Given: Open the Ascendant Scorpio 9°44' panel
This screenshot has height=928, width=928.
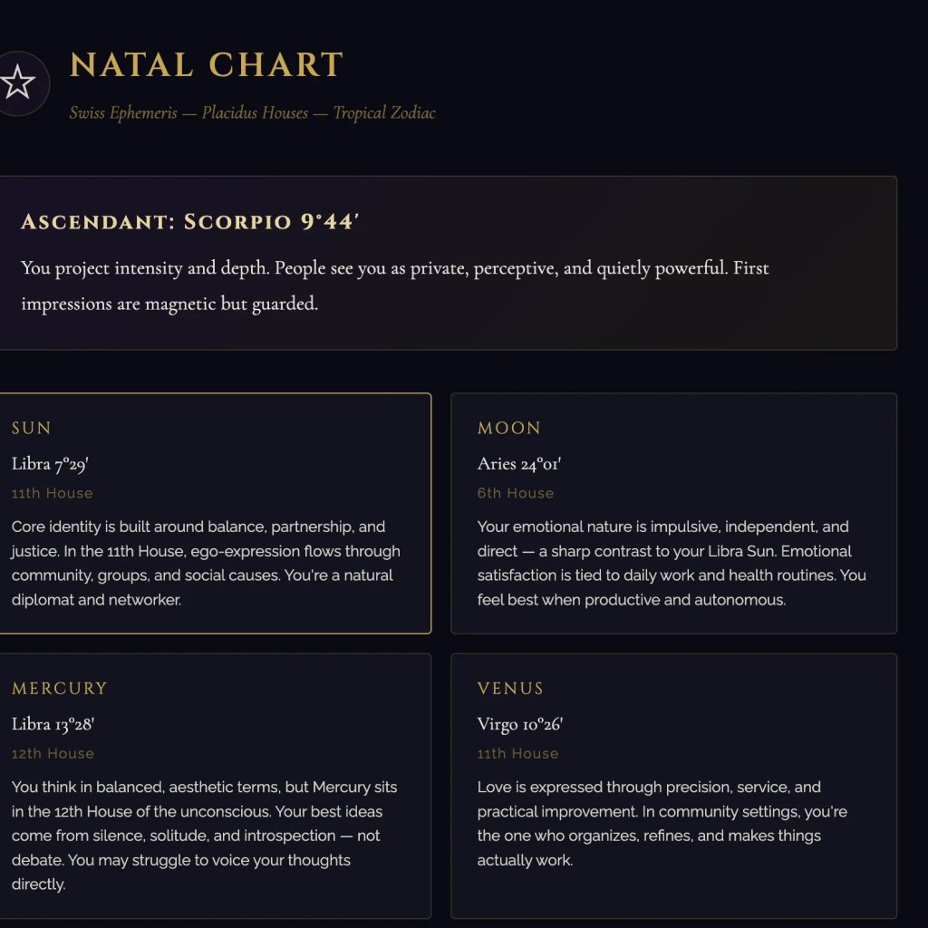Looking at the screenshot, I should (448, 263).
